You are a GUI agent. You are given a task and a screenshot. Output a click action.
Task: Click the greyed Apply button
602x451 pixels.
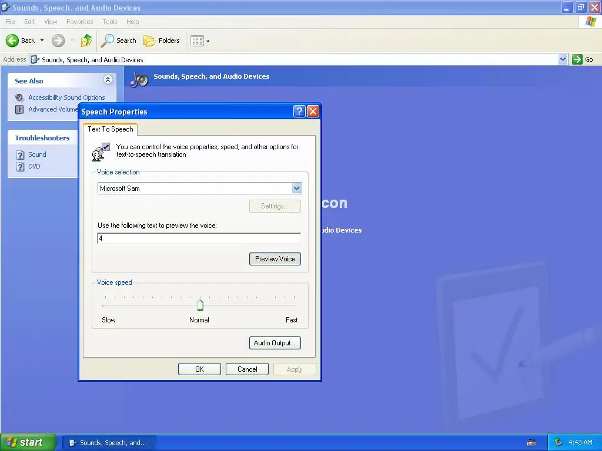[295, 369]
